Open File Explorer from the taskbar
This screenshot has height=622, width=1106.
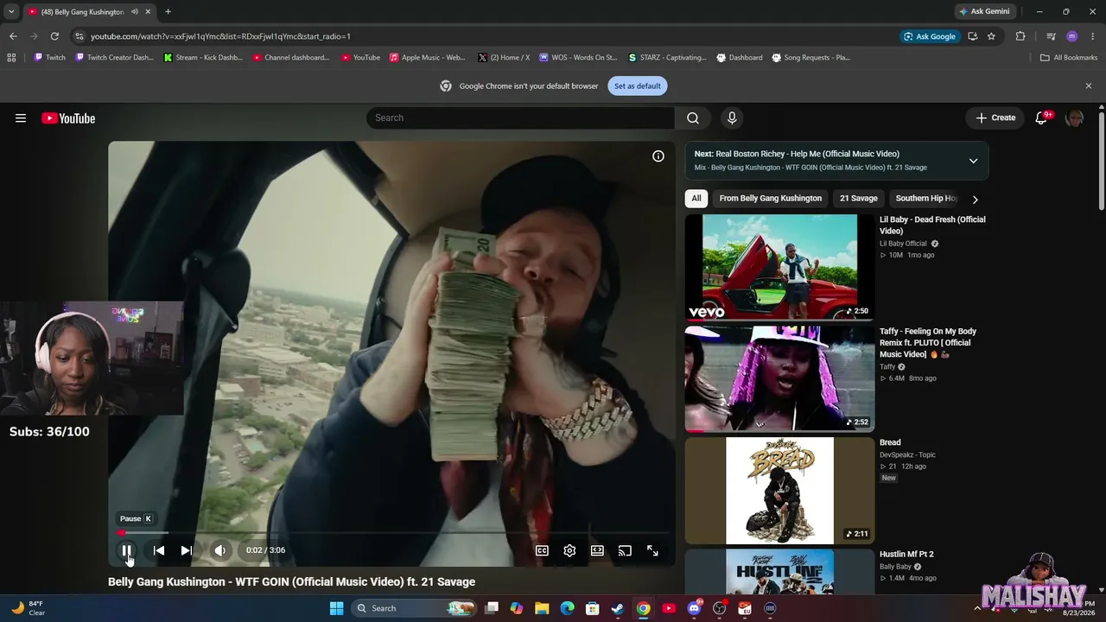[542, 608]
